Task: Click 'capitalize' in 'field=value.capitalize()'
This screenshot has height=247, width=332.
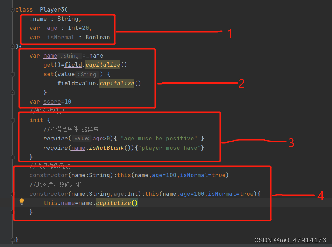Action: pos(117,84)
